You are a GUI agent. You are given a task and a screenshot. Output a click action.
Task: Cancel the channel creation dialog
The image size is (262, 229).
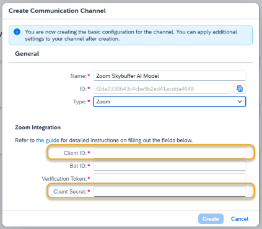click(x=240, y=218)
